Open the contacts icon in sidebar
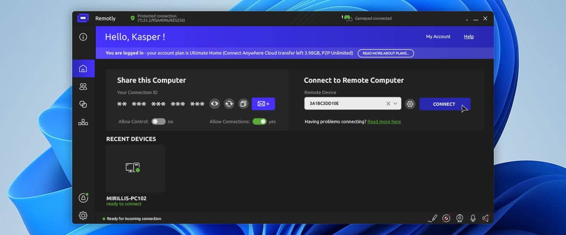Screen dimensions: 566x235 (x=83, y=86)
